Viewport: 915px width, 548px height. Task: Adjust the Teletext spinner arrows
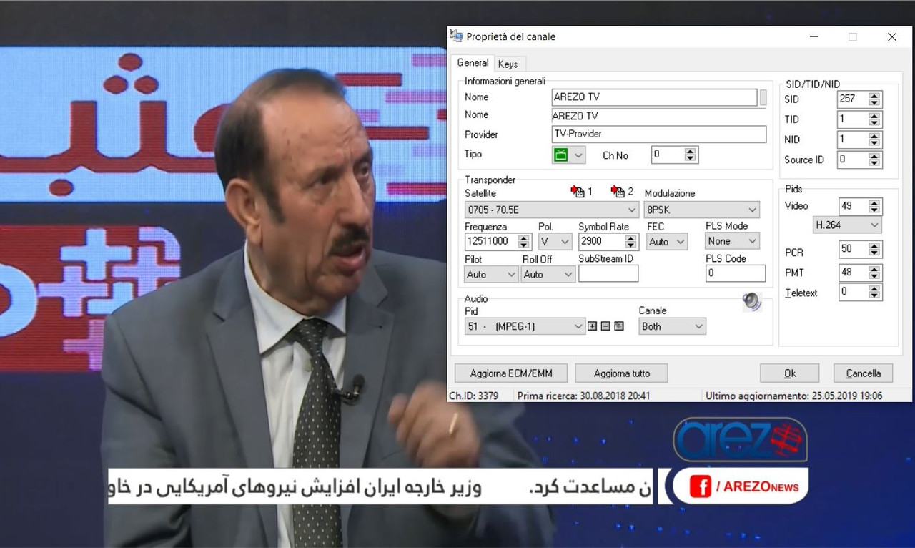coord(875,292)
